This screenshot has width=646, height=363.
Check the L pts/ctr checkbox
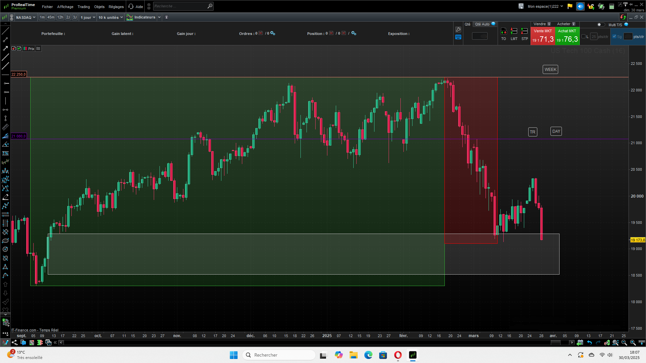pos(583,37)
